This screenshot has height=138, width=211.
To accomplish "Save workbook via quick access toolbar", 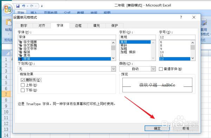I will 18,6.
